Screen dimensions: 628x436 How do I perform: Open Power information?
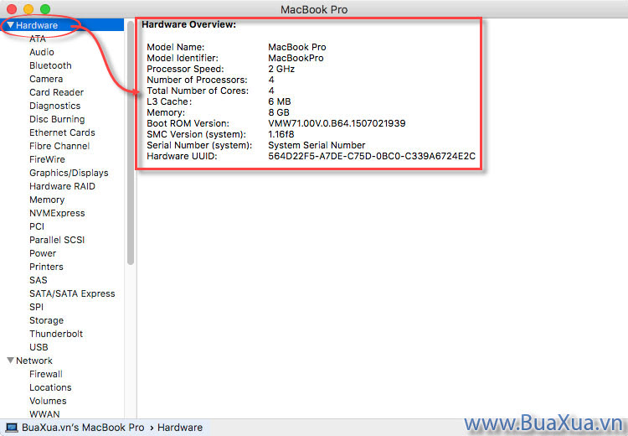click(43, 253)
